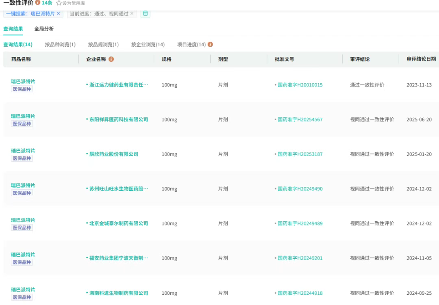This screenshot has width=439, height=305.
Task: Click the 审评结论日期 column header
Action: [421, 59]
